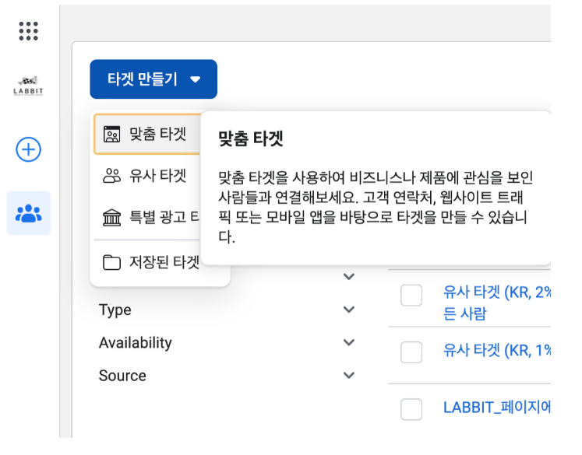
Task: Open the nine-dot apps grid menu
Action: pos(29,30)
